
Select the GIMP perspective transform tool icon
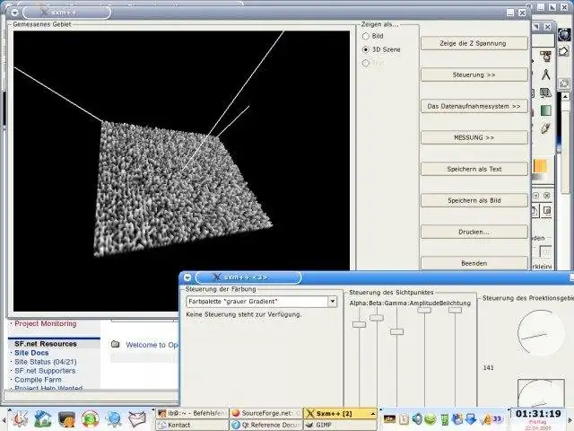click(546, 92)
